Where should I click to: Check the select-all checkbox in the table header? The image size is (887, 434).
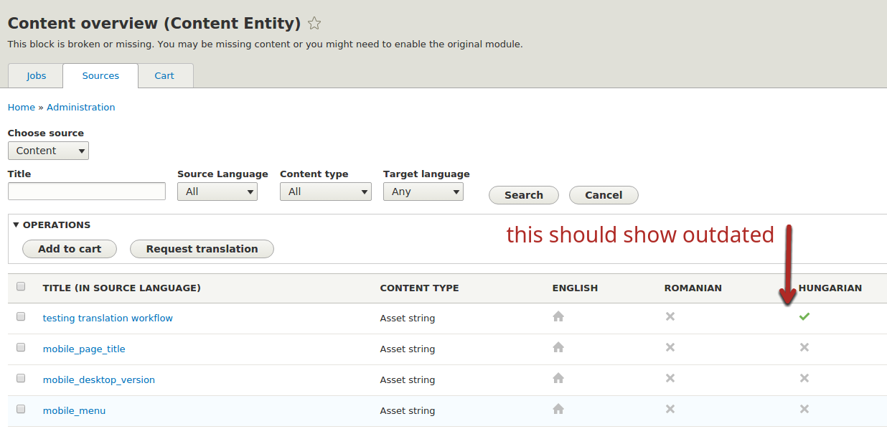(20, 286)
